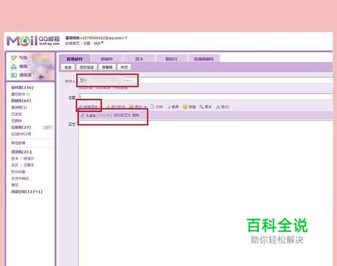Click the 照片 photo insert icon
The image size is (337, 266).
(131, 107)
